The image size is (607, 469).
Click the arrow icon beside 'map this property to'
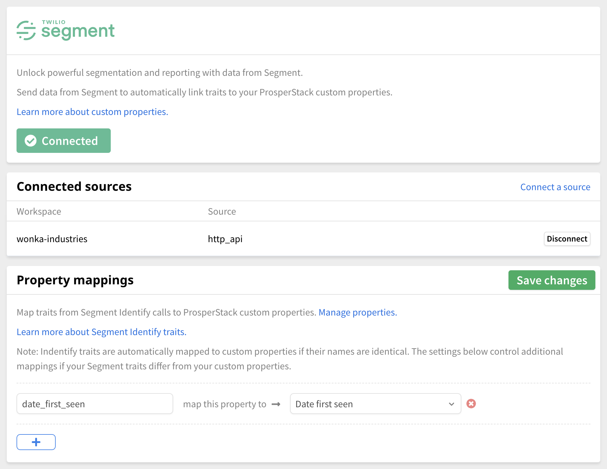coord(276,404)
